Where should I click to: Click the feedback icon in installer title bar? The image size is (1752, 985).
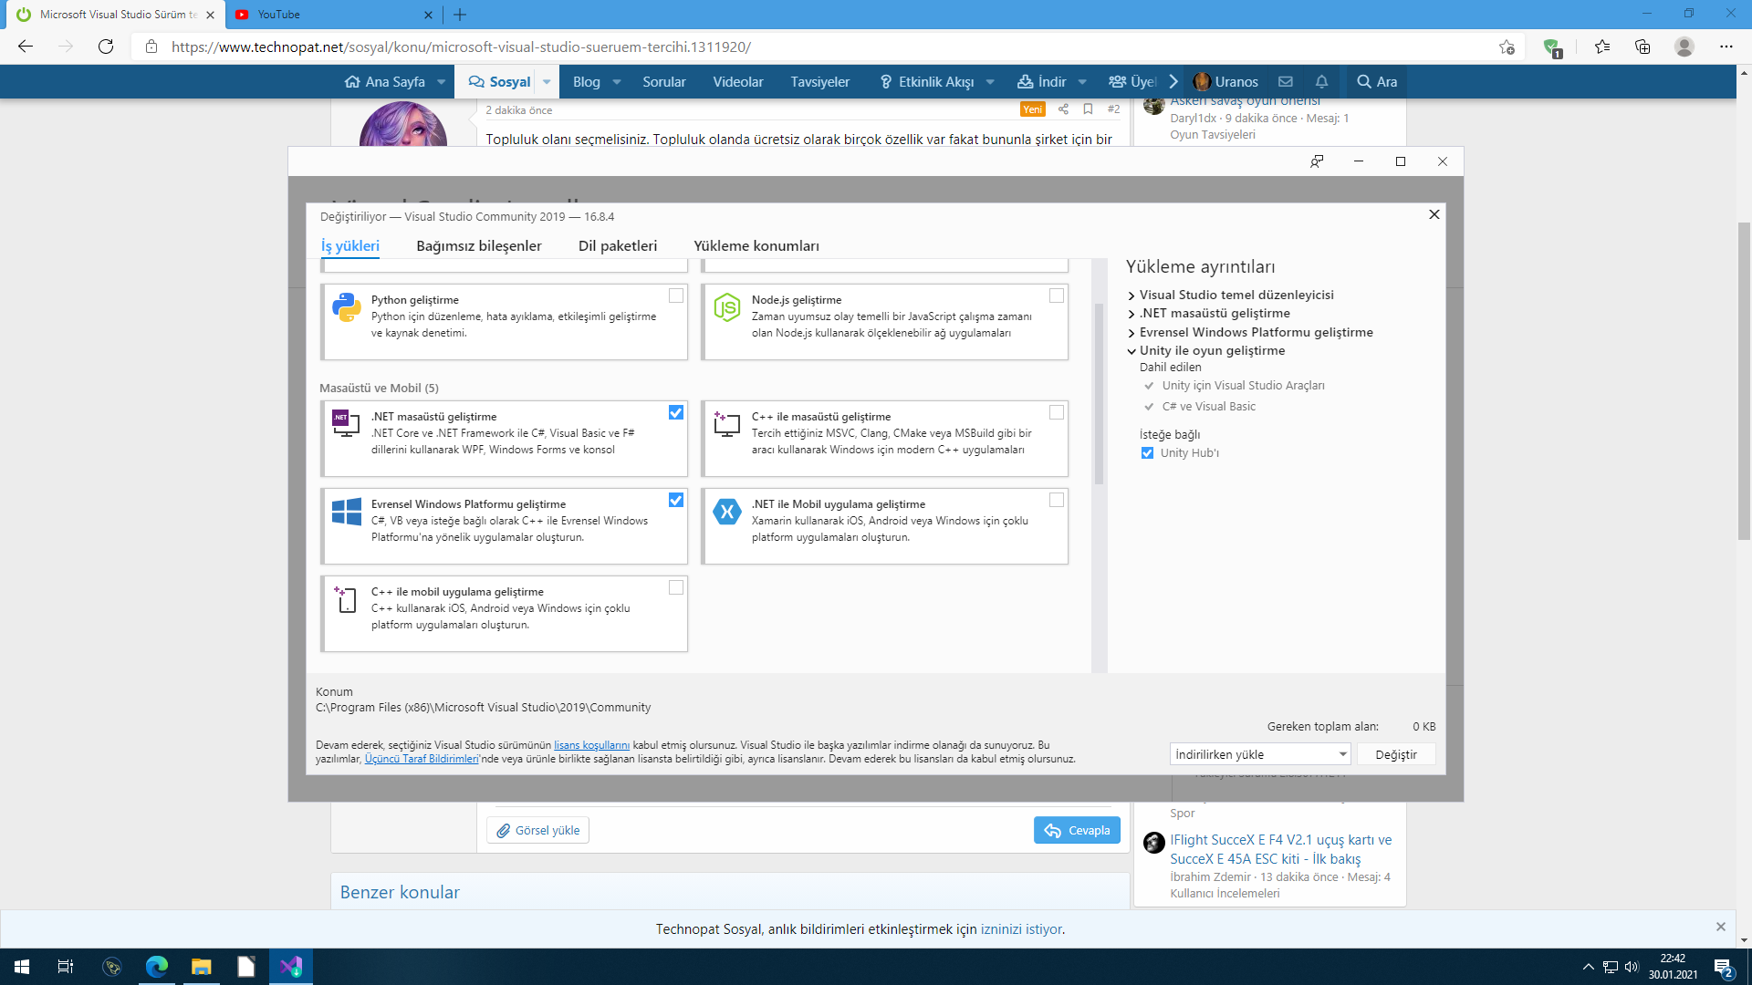point(1317,161)
